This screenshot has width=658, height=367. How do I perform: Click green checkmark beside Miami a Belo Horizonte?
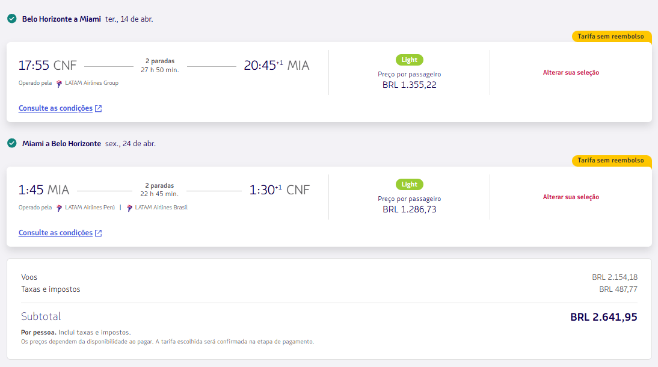[x=11, y=143]
